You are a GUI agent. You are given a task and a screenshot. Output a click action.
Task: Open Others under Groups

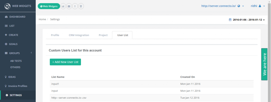pyautogui.click(x=15, y=67)
